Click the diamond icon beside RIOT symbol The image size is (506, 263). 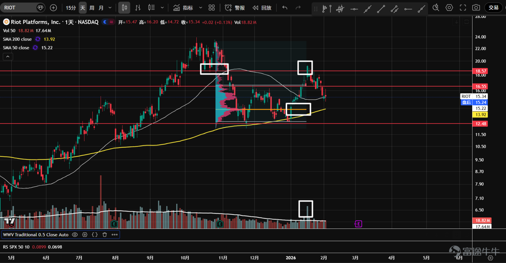click(x=40, y=8)
